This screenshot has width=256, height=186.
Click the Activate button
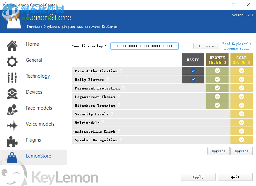click(x=206, y=46)
